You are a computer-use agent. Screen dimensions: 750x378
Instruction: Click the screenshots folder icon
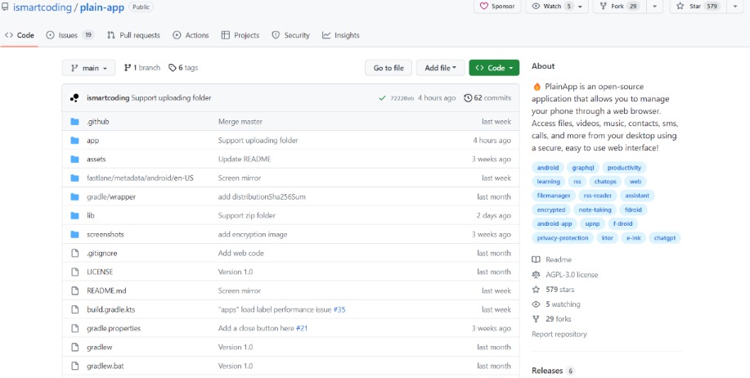click(74, 235)
